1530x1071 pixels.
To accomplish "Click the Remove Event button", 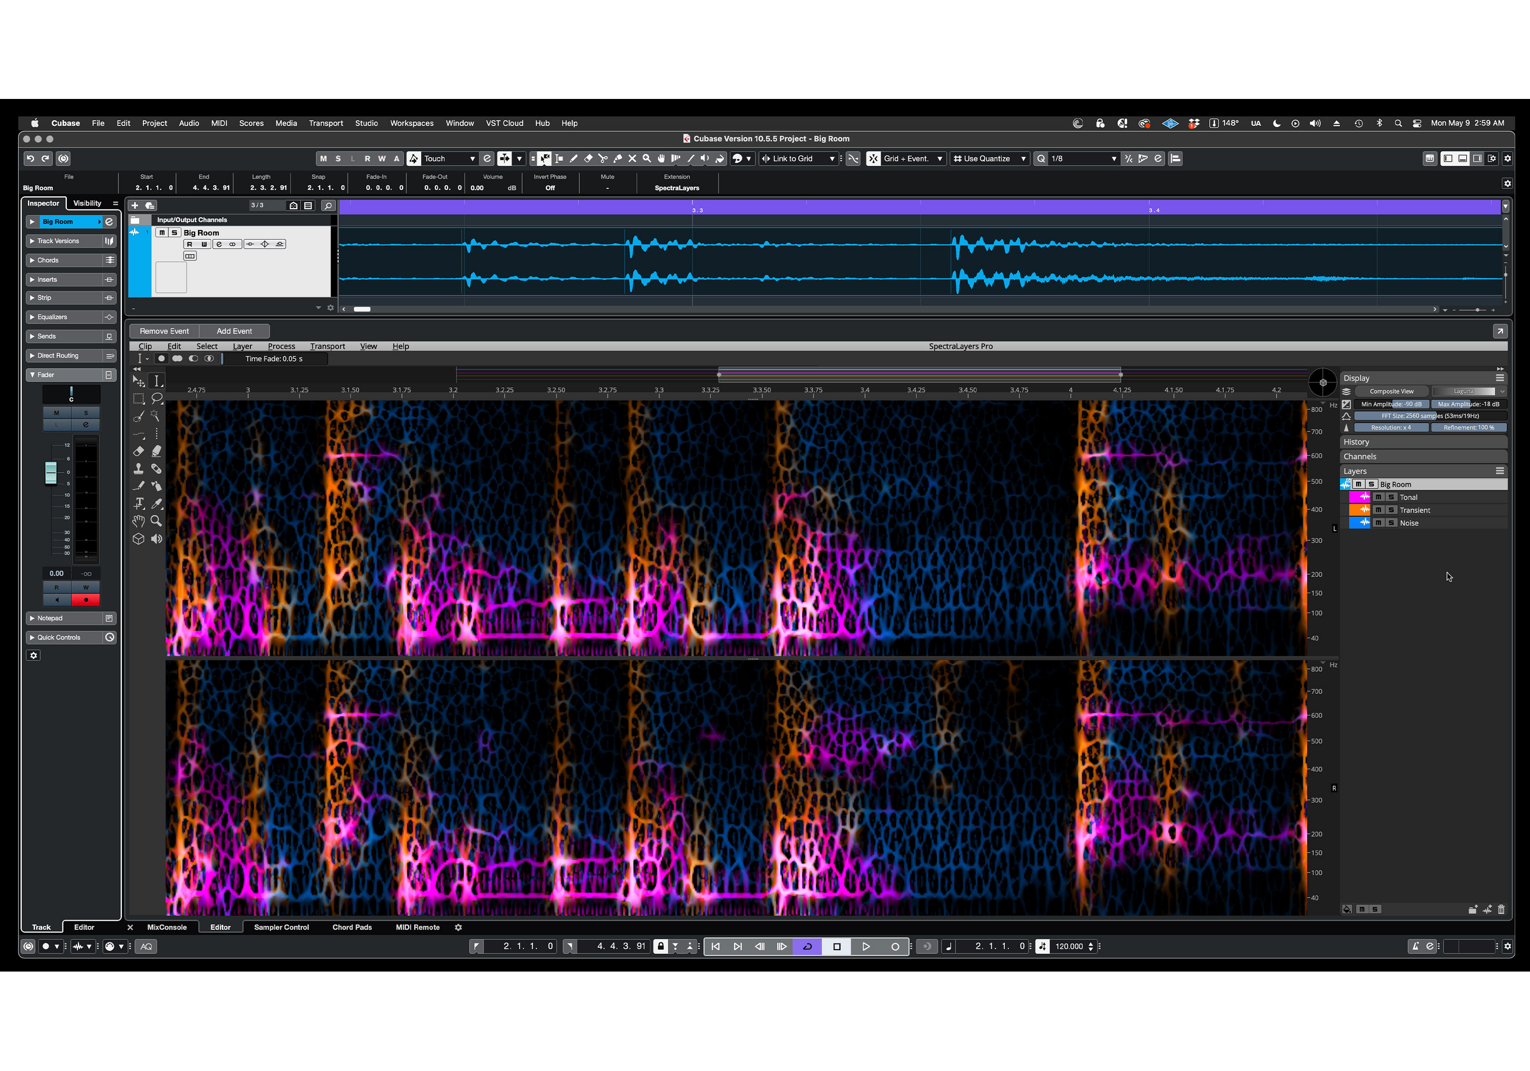I will click(x=164, y=331).
